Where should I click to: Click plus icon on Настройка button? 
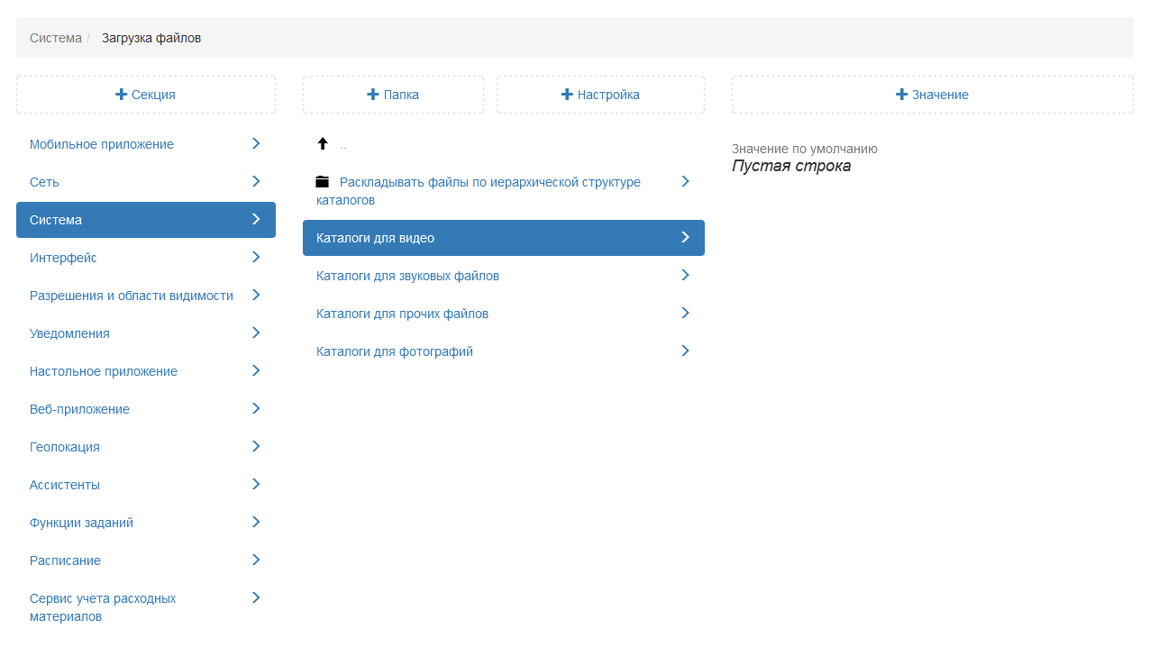(567, 95)
